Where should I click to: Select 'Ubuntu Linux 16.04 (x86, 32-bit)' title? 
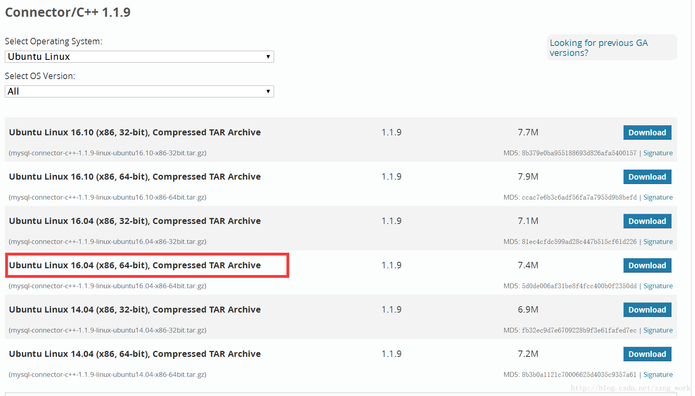click(x=135, y=221)
